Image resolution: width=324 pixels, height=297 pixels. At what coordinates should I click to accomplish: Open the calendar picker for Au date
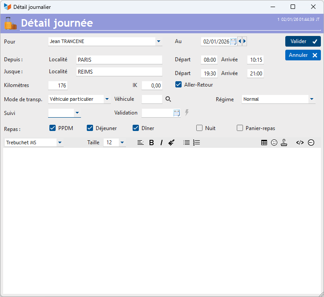[233, 42]
